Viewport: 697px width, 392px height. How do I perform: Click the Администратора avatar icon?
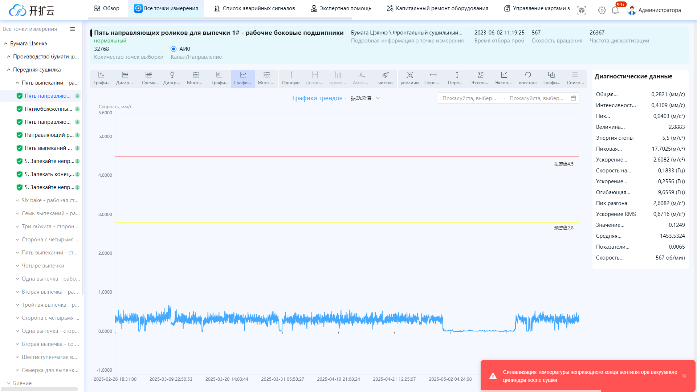click(x=632, y=10)
